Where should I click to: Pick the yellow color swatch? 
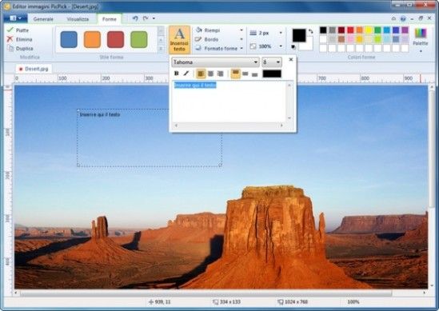coord(369,30)
